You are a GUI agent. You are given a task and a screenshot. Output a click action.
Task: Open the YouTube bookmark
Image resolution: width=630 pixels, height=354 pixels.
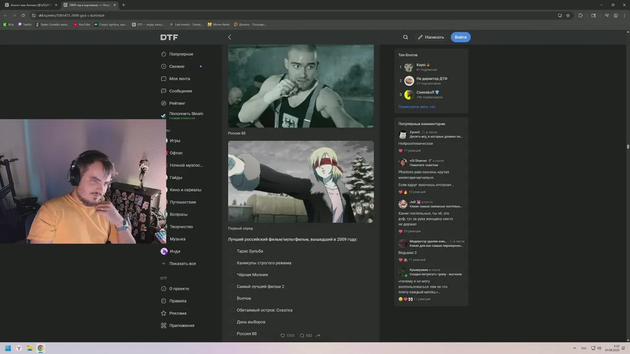pyautogui.click(x=82, y=24)
